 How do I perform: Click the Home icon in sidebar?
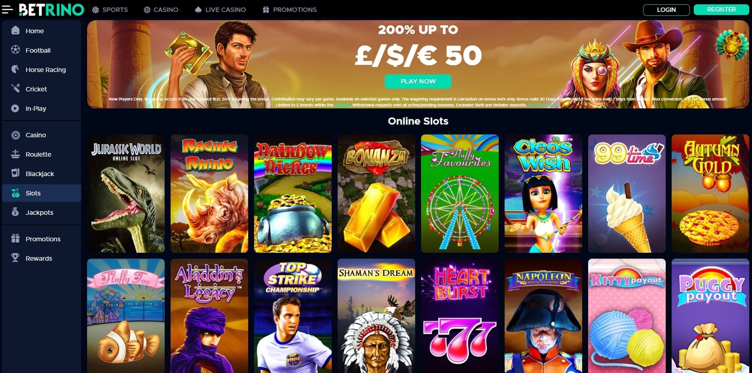click(x=15, y=30)
